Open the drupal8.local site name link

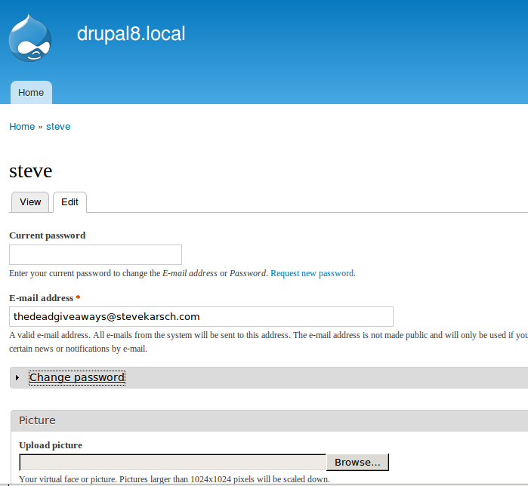point(131,34)
